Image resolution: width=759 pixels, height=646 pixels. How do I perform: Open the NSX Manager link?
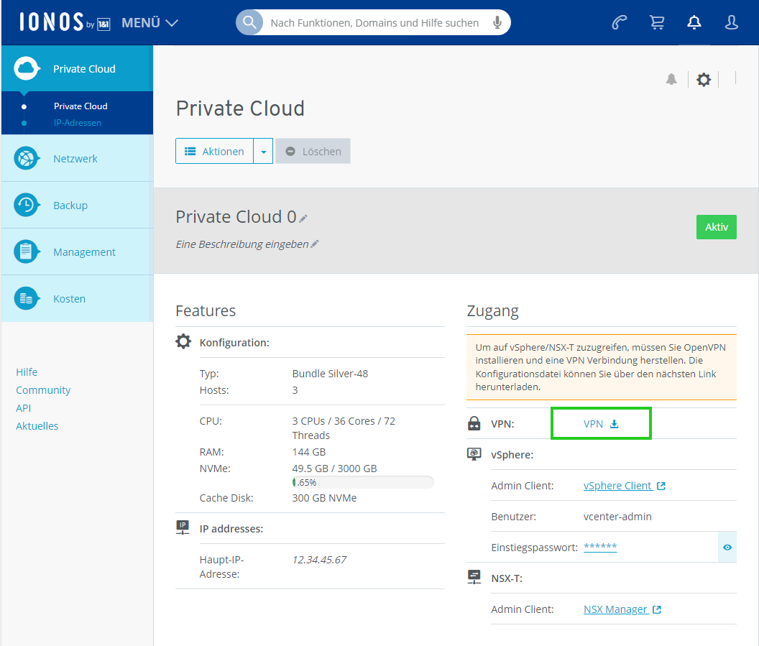click(622, 609)
